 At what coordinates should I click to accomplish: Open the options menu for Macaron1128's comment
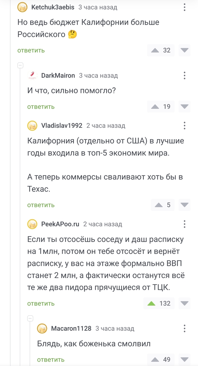pos(184,329)
